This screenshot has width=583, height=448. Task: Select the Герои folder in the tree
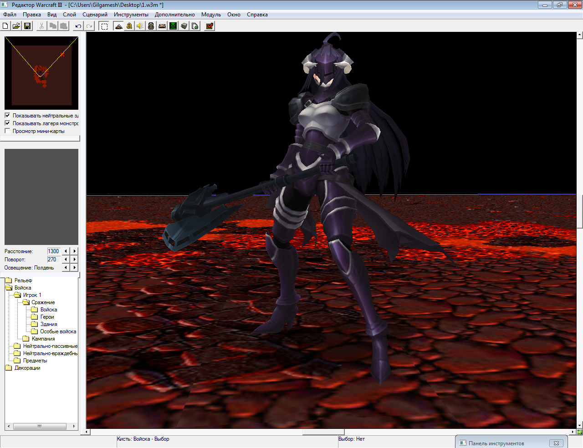pyautogui.click(x=47, y=317)
